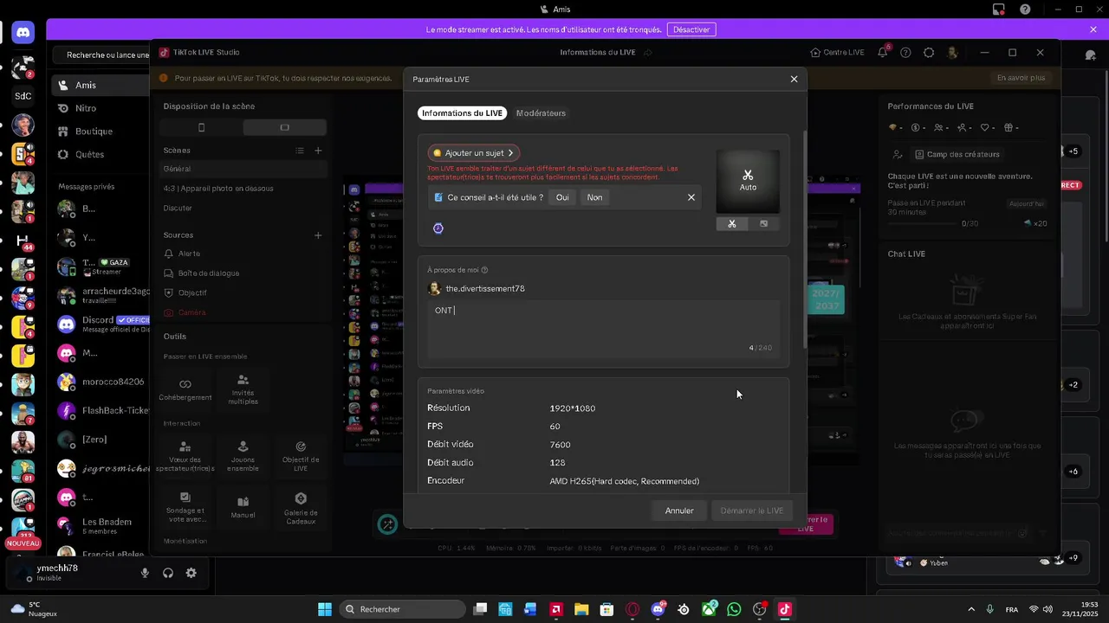1109x623 pixels.
Task: Click the AMD H265 encoder value
Action: tap(624, 481)
